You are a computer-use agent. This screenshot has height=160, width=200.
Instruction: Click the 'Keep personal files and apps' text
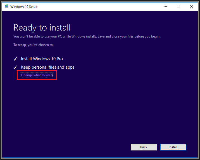(x=47, y=67)
